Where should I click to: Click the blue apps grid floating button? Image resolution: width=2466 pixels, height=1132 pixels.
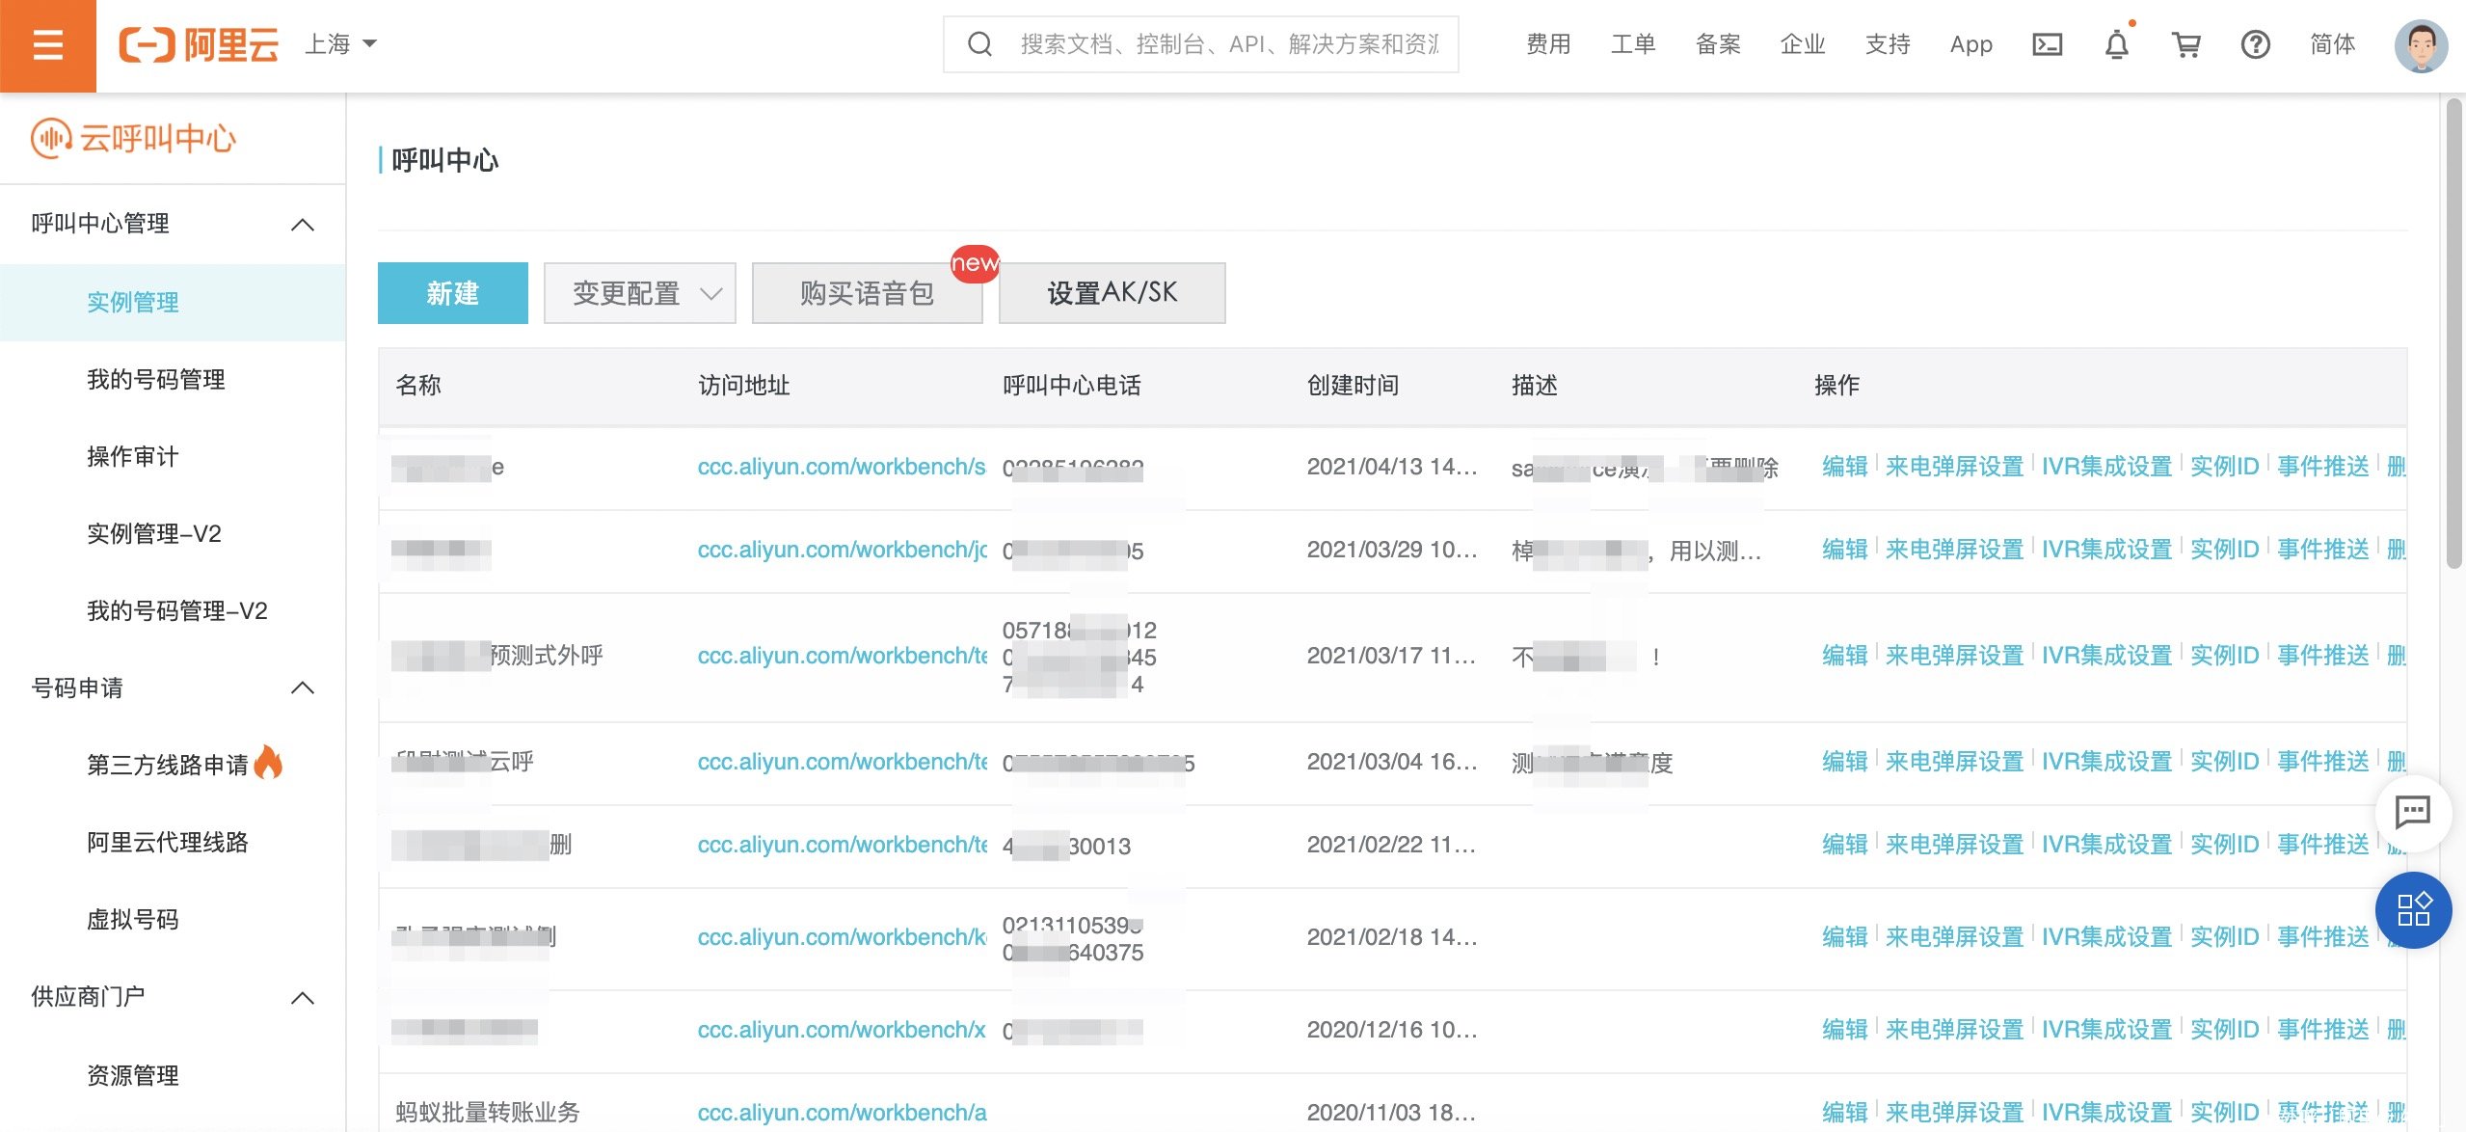(x=2412, y=910)
